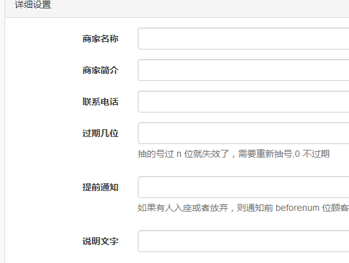Click the 位顾客 text ending the hint
Image resolution: width=349 pixels, height=263 pixels.
[335, 208]
